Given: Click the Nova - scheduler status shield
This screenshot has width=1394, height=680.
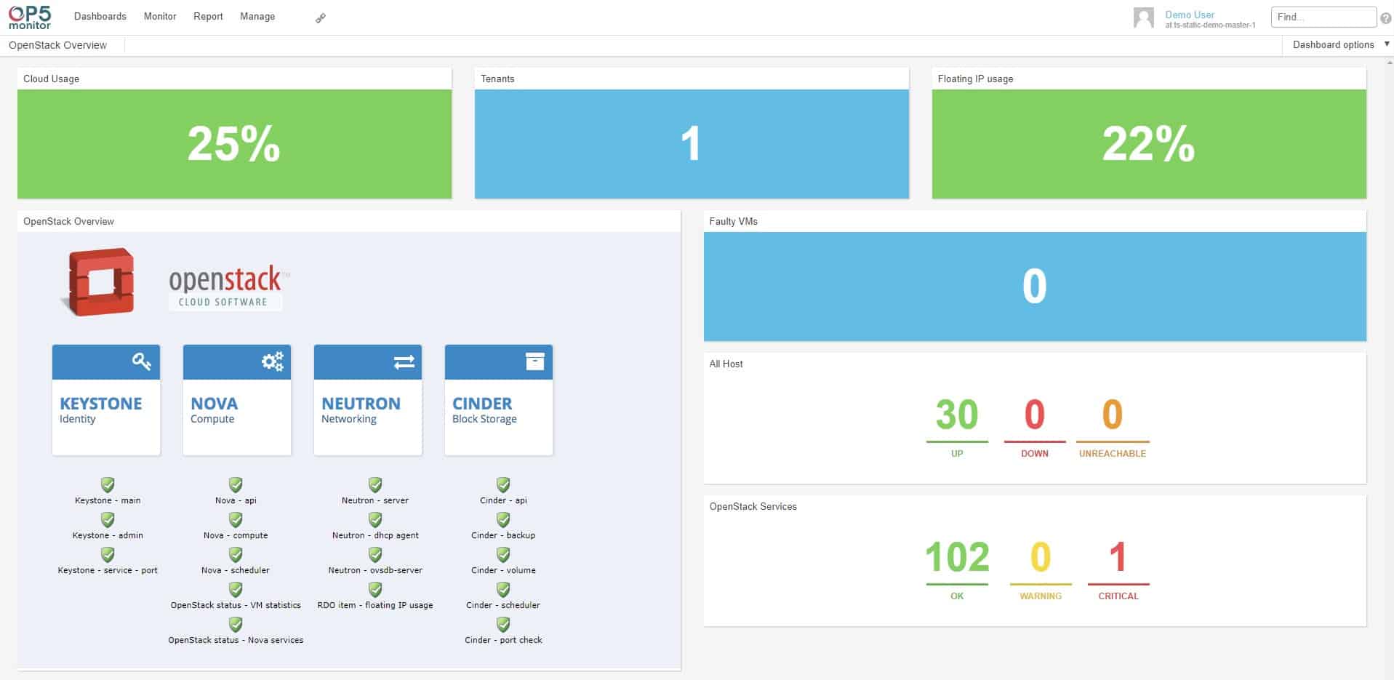Looking at the screenshot, I should 236,554.
